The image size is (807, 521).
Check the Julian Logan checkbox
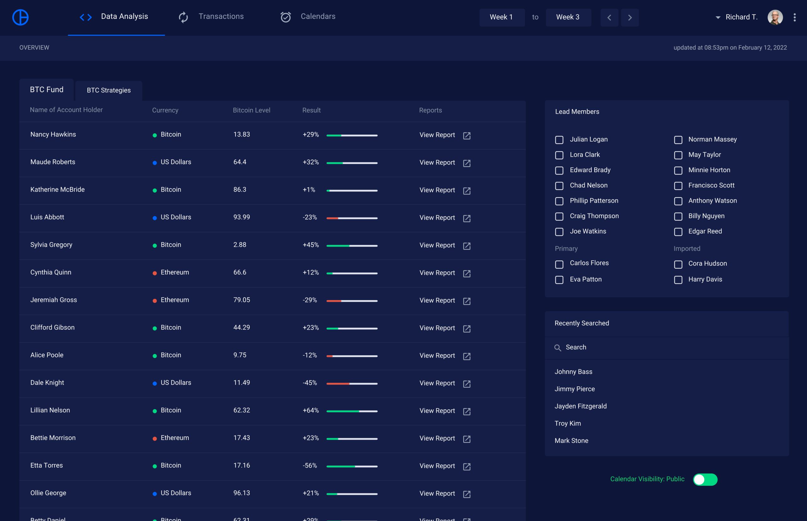pos(559,140)
